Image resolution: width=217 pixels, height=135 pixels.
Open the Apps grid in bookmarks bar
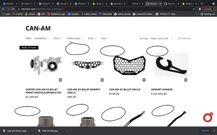point(6,14)
